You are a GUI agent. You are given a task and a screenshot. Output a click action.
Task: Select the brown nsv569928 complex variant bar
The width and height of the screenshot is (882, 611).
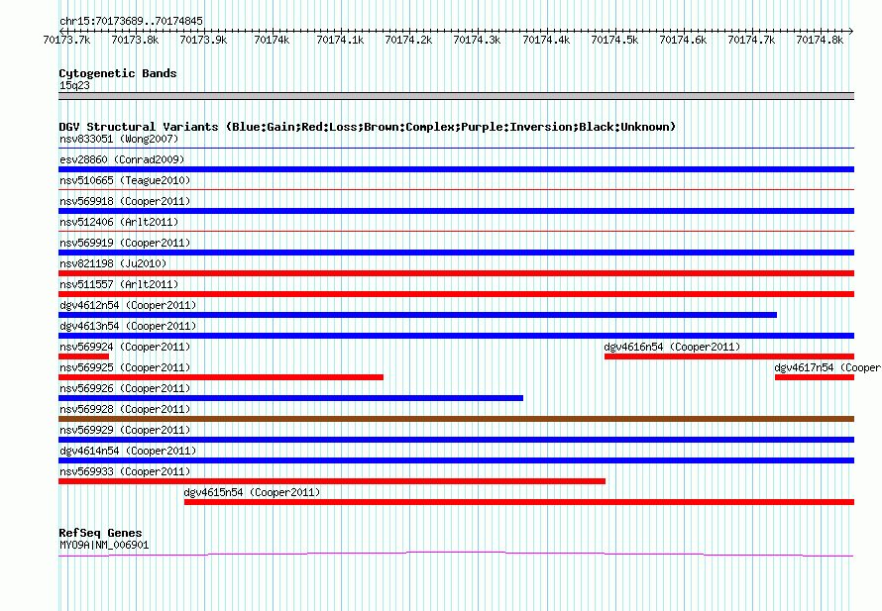(x=456, y=419)
